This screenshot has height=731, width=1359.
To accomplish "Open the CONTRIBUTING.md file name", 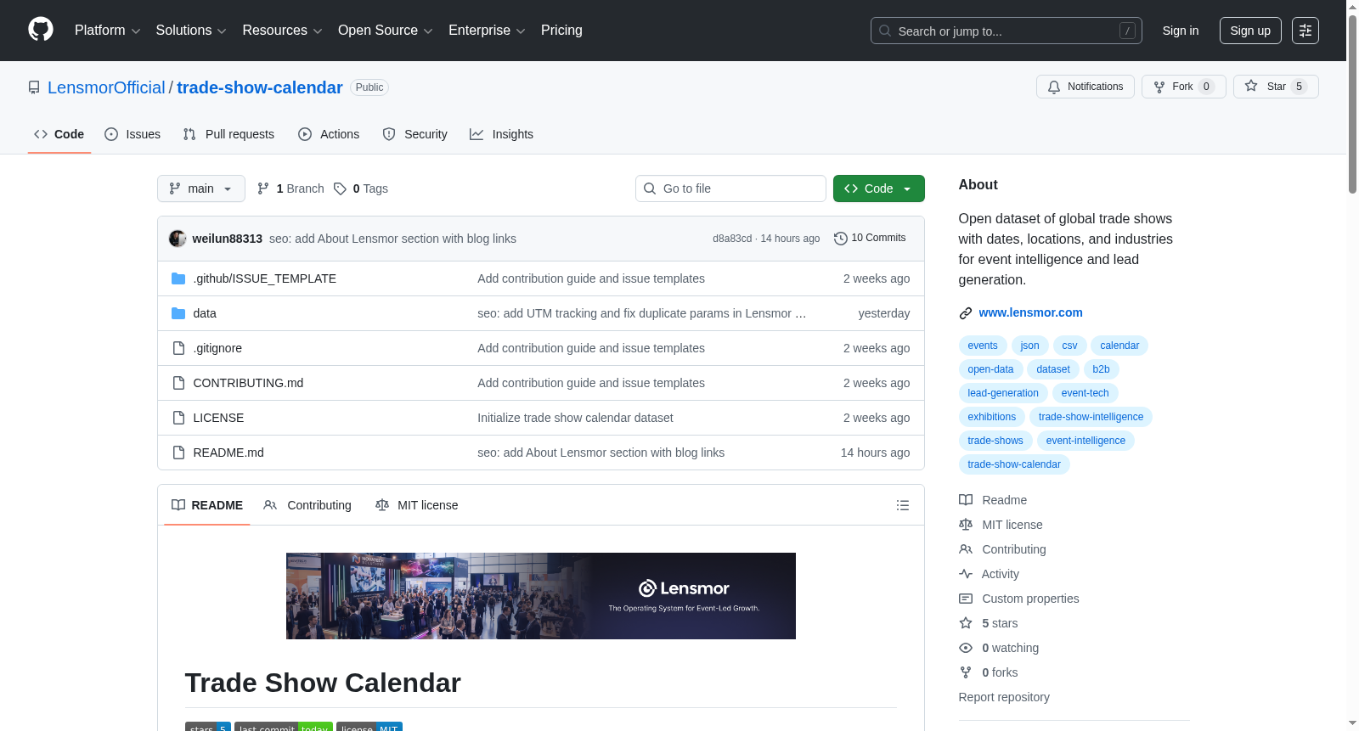I will [x=248, y=383].
